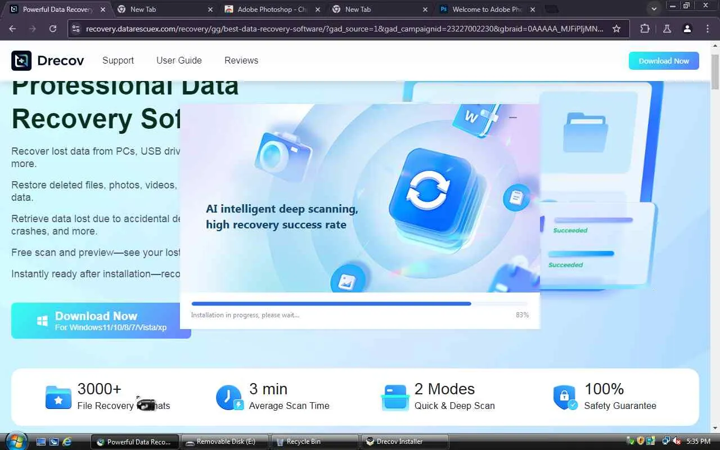
Task: Click the "3000+" statistic text
Action: tap(100, 389)
